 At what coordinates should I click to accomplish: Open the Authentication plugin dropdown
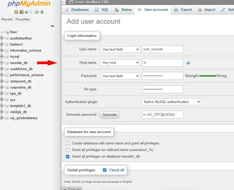click(172, 102)
